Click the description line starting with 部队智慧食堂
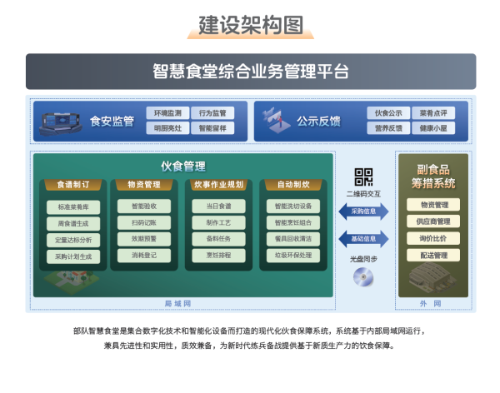Viewport: 500px width, 393px height. [250, 331]
